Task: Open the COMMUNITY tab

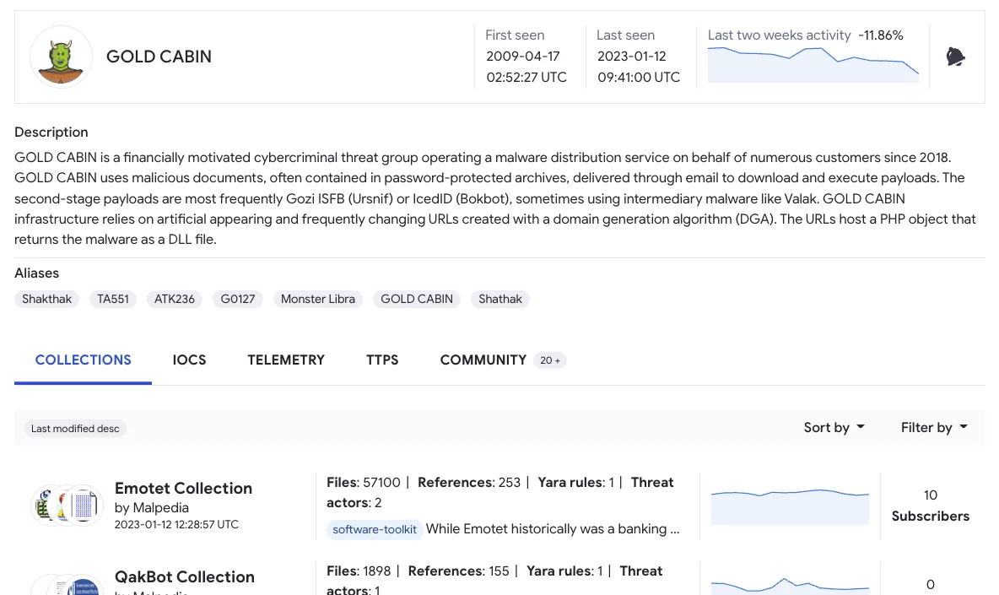Action: tap(483, 360)
